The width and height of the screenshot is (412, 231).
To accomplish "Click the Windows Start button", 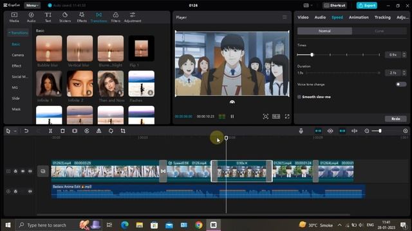I will 8,225.
